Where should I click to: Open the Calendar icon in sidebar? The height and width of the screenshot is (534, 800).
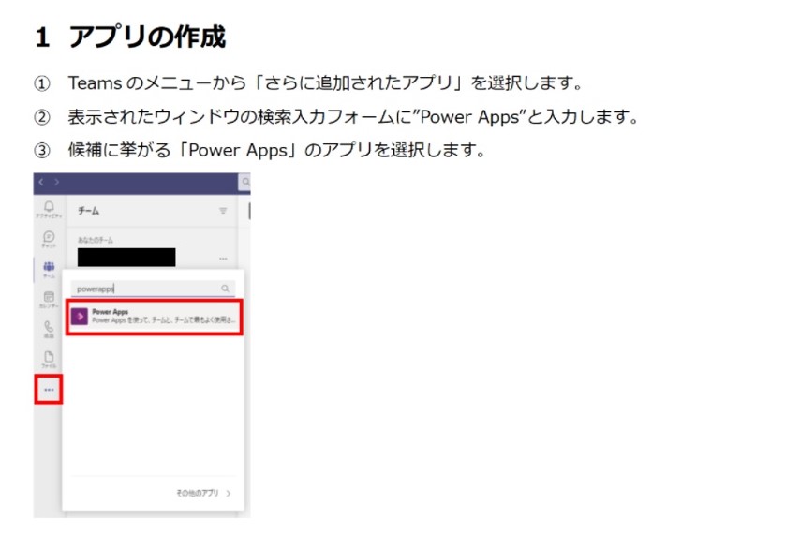[x=48, y=299]
